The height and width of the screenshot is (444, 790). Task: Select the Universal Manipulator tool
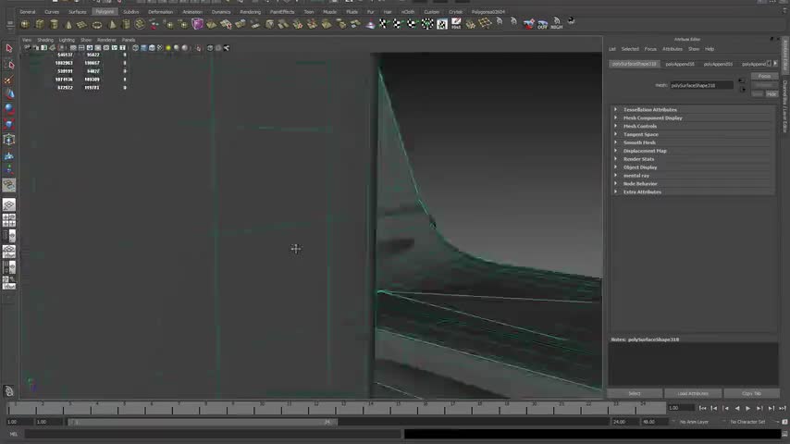8,140
